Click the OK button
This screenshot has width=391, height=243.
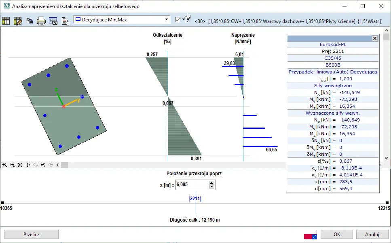pyautogui.click(x=337, y=234)
